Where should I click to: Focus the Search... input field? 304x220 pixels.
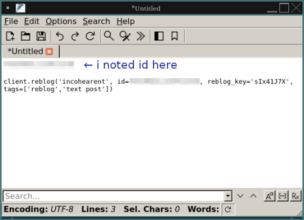(x=114, y=196)
